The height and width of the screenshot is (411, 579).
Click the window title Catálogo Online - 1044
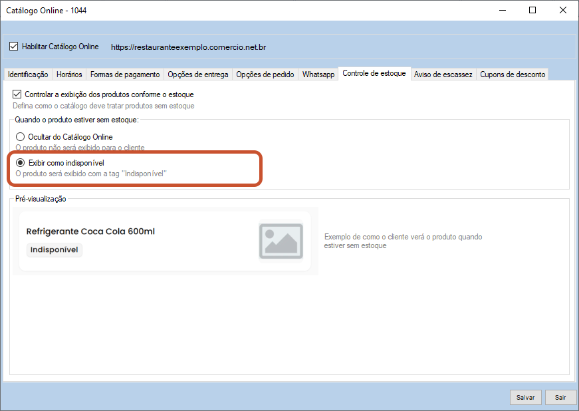(47, 11)
